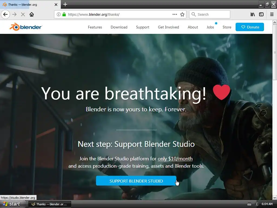Image resolution: width=277 pixels, height=208 pixels.
Task: Open the Store navigation item
Action: coord(227,27)
